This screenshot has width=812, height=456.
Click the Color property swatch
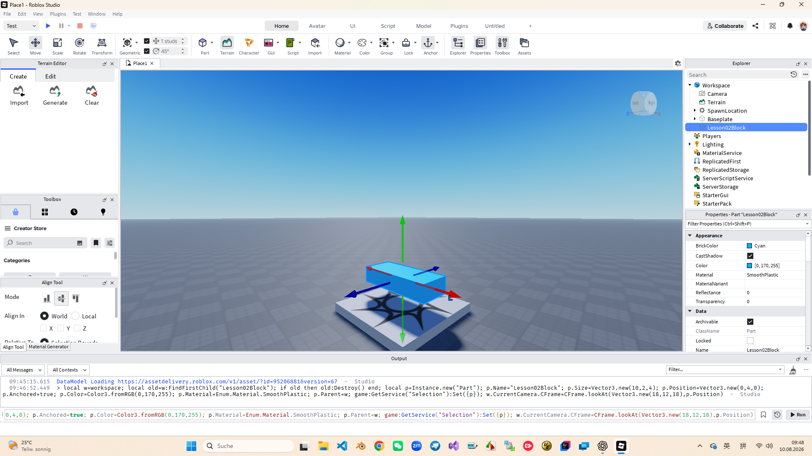pyautogui.click(x=749, y=266)
